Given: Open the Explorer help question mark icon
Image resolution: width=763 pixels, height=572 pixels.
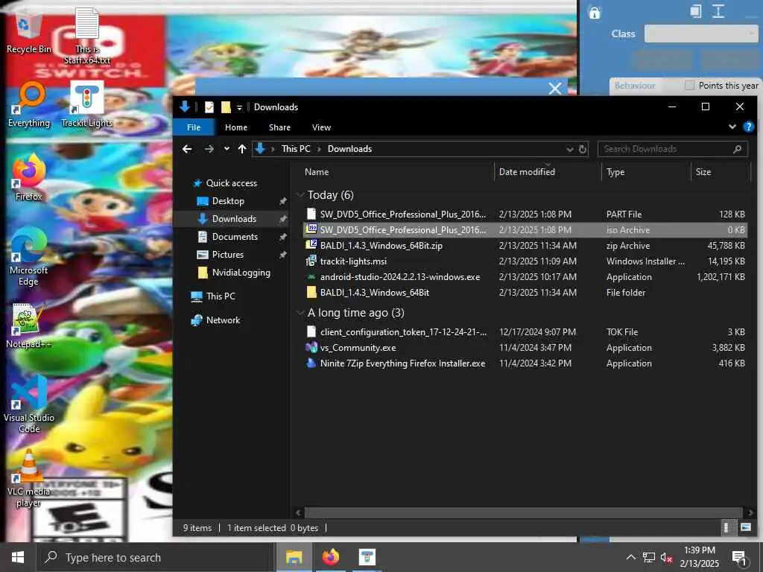Looking at the screenshot, I should (x=748, y=127).
